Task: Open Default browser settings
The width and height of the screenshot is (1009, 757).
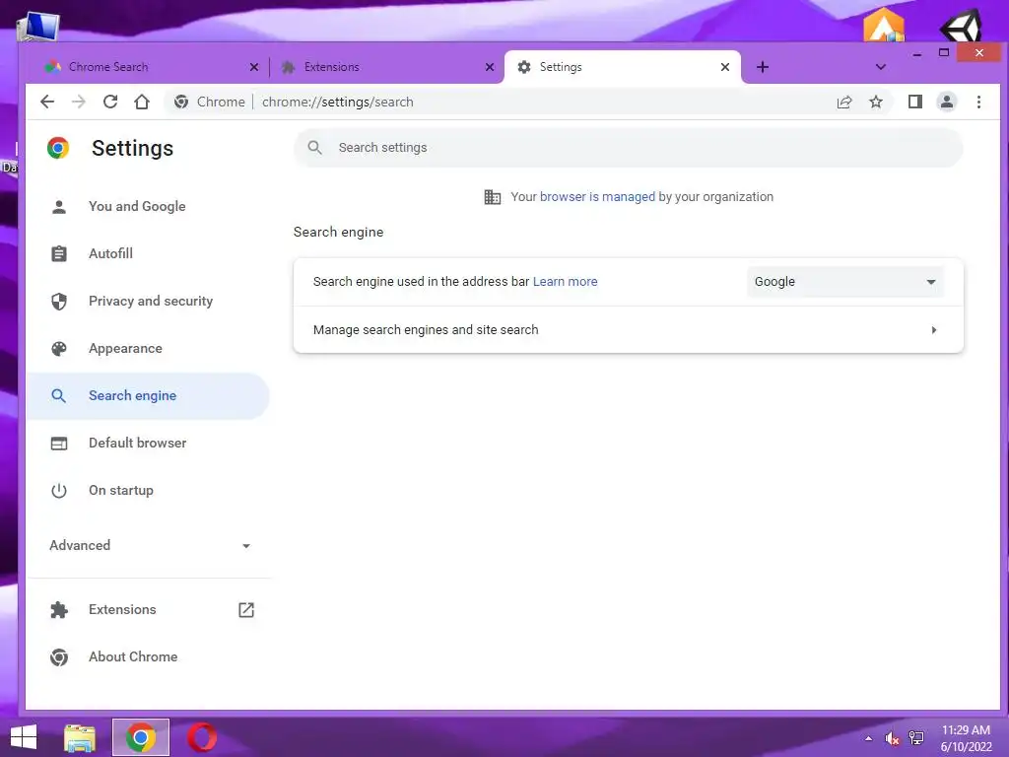Action: [148, 443]
